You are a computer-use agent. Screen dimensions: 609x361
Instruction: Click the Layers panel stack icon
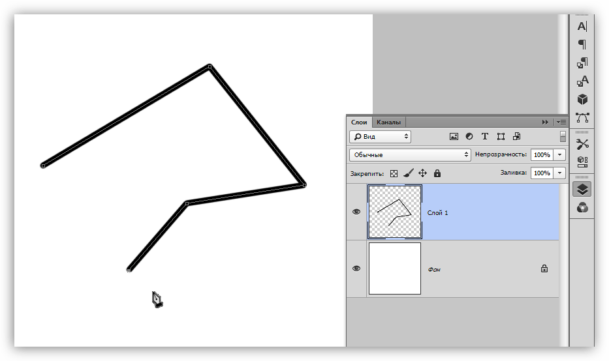[582, 189]
